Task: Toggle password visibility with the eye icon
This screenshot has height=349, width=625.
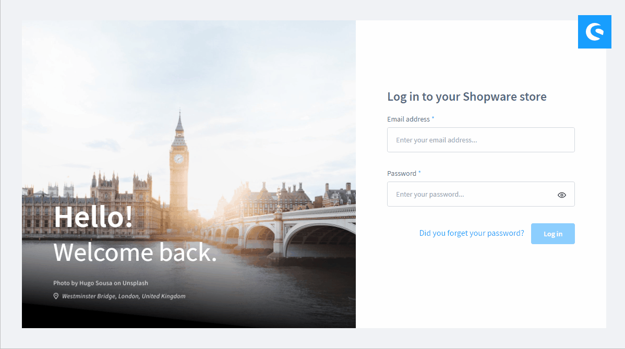Action: (x=562, y=195)
